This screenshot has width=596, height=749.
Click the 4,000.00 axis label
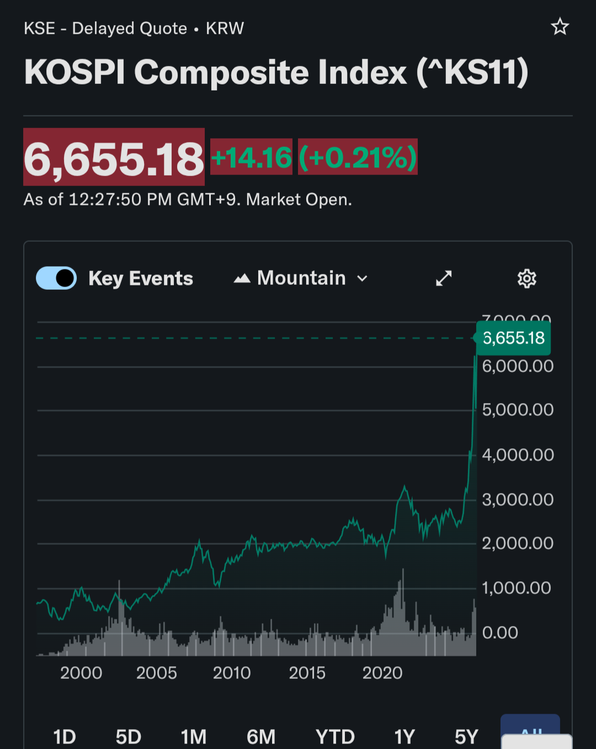point(518,455)
